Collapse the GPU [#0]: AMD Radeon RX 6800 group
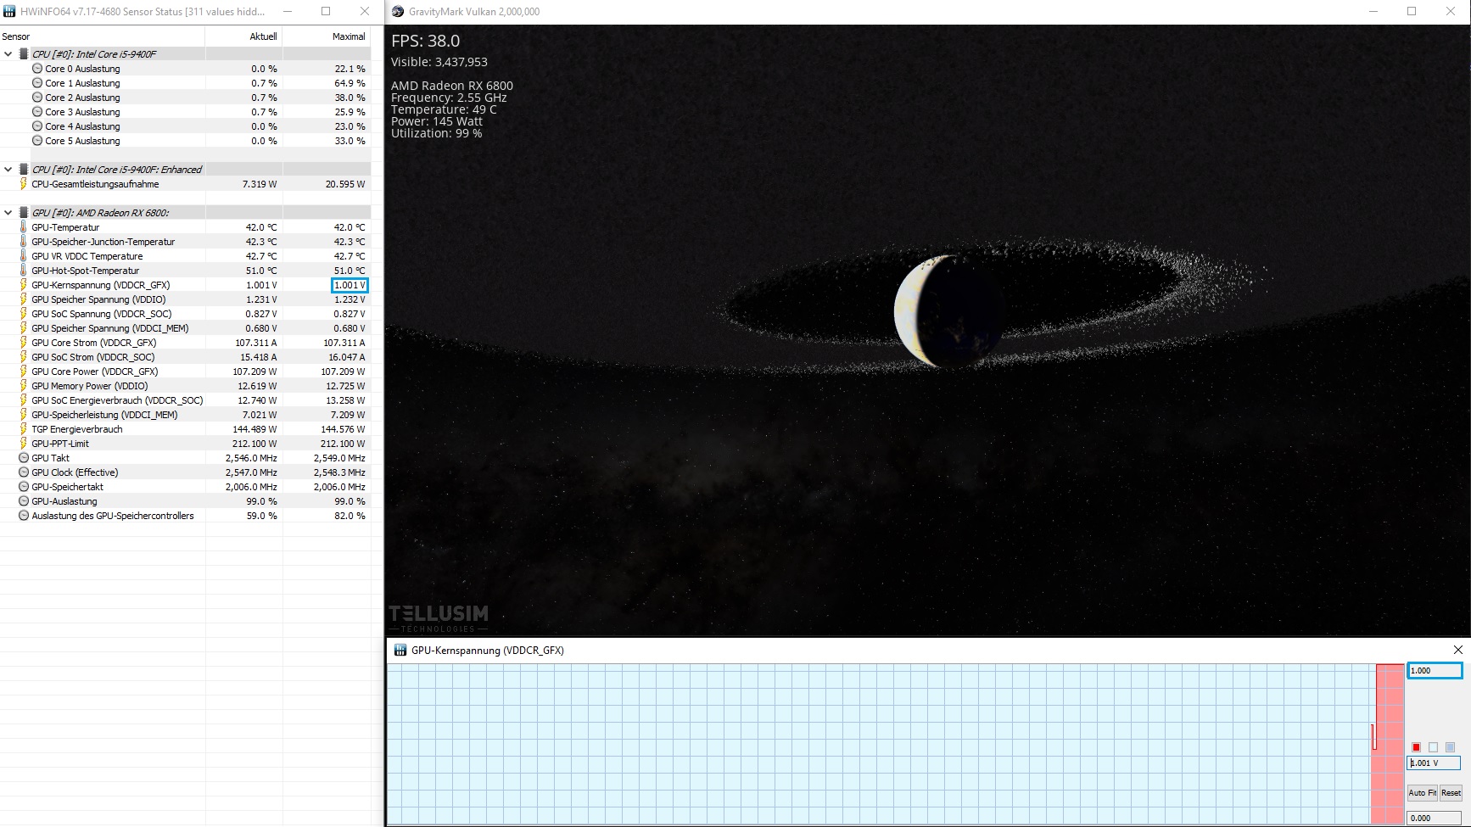This screenshot has height=827, width=1471. click(8, 213)
